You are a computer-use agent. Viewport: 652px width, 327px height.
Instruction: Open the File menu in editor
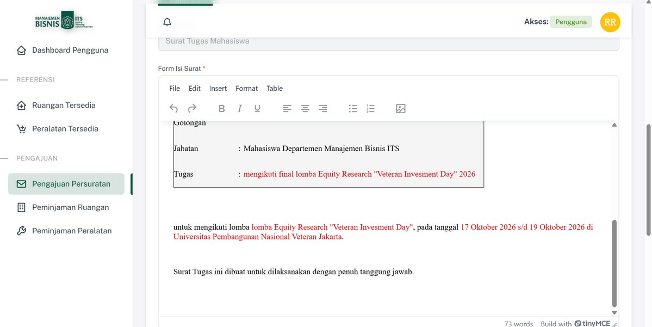tap(175, 88)
